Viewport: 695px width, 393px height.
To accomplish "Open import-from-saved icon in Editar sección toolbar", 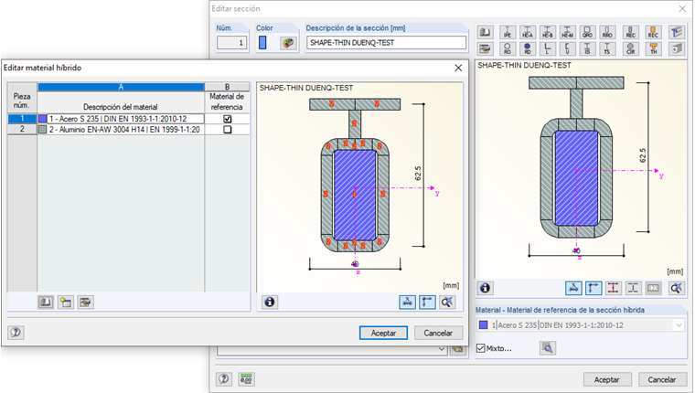I will pyautogui.click(x=486, y=48).
